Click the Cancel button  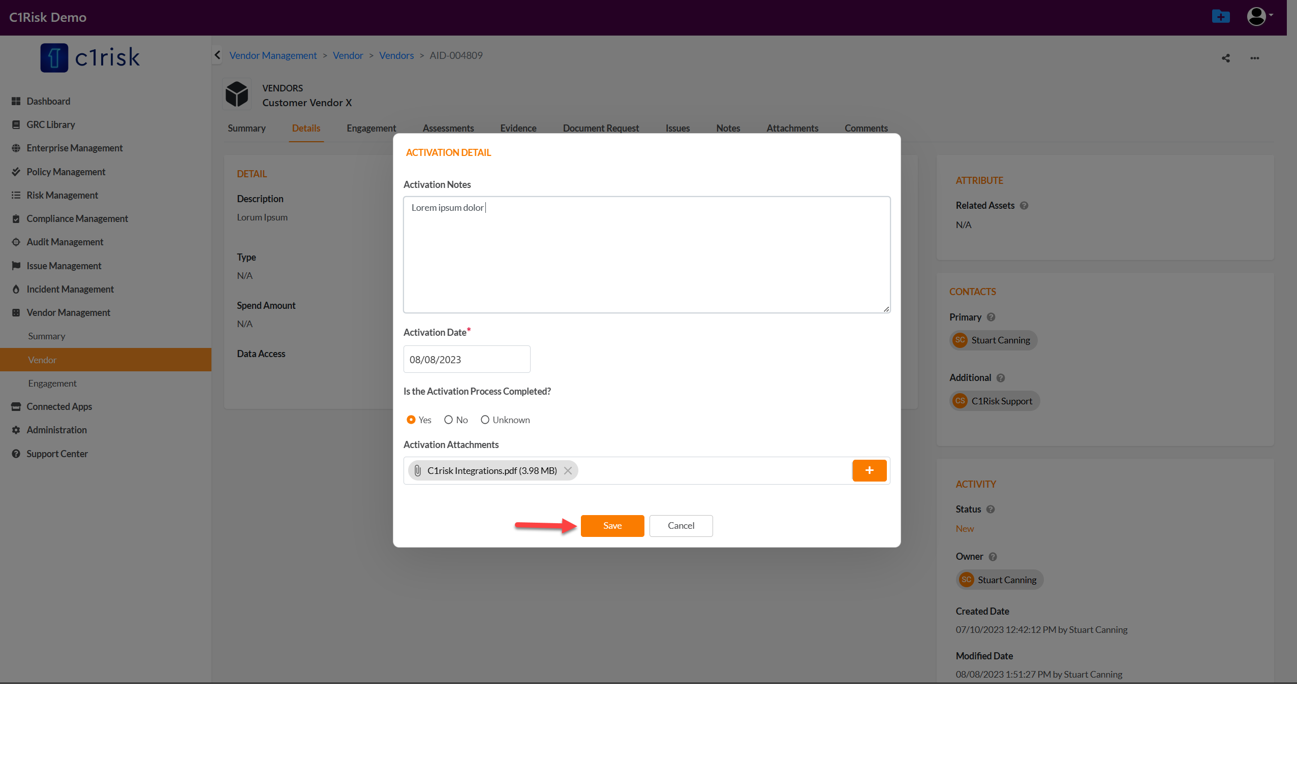(x=681, y=525)
